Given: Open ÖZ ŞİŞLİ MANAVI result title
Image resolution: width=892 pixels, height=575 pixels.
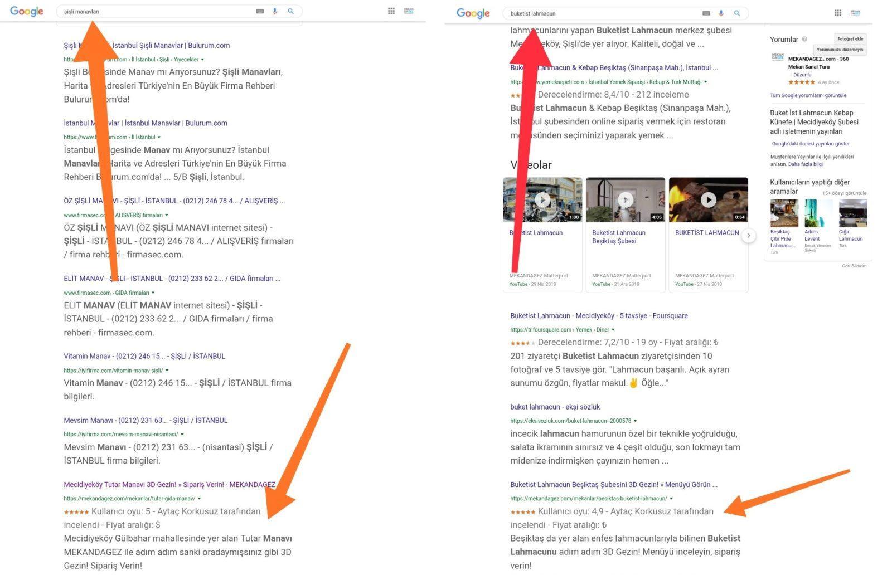Looking at the screenshot, I should [174, 201].
